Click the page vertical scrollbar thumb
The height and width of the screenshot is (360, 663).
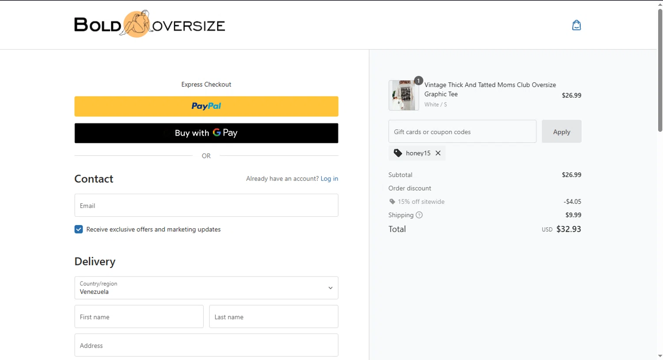660,70
